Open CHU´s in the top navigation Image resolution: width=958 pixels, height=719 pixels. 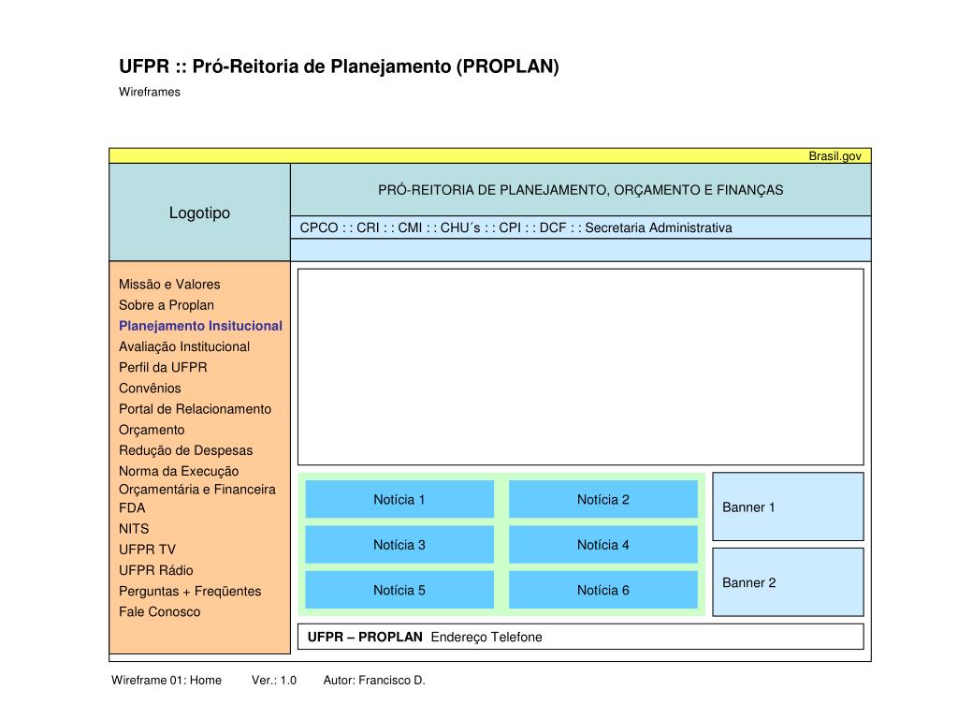pos(460,227)
